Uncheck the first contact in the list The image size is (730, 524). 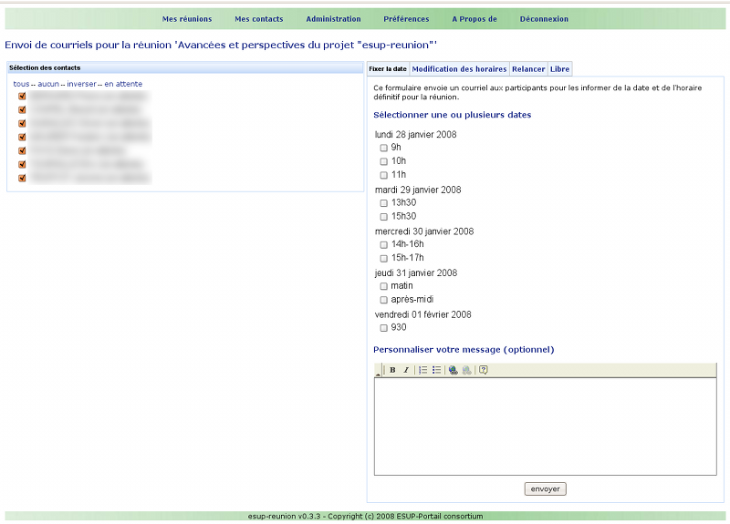pos(22,95)
